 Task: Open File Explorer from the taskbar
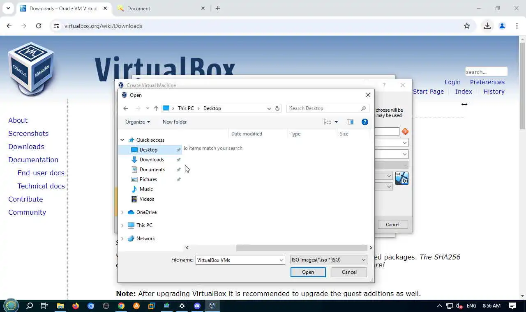[60, 306]
